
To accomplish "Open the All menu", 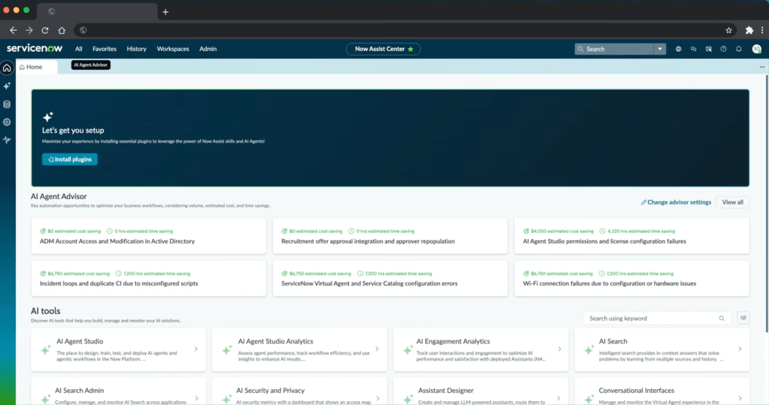I will [78, 49].
